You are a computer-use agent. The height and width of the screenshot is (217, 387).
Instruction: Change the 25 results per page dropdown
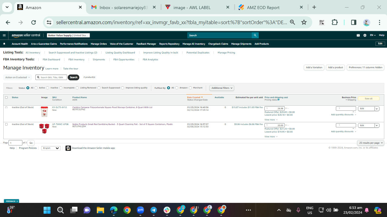(371, 143)
